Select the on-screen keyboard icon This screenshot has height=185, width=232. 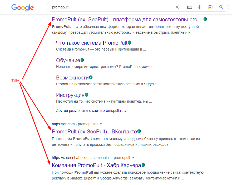[189, 7]
